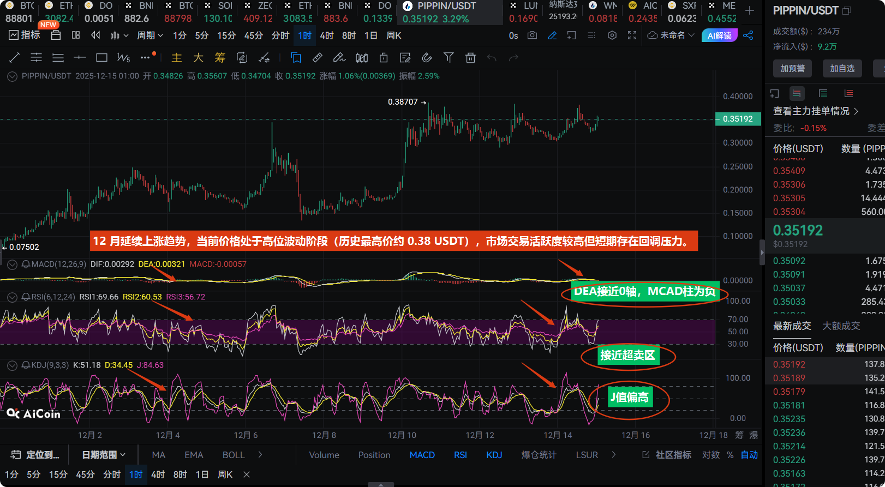Expand the 日期范围 date range dropdown

tap(103, 455)
